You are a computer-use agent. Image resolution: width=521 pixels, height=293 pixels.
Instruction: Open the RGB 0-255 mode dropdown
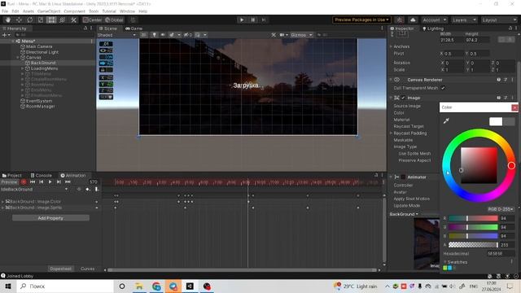pyautogui.click(x=501, y=209)
